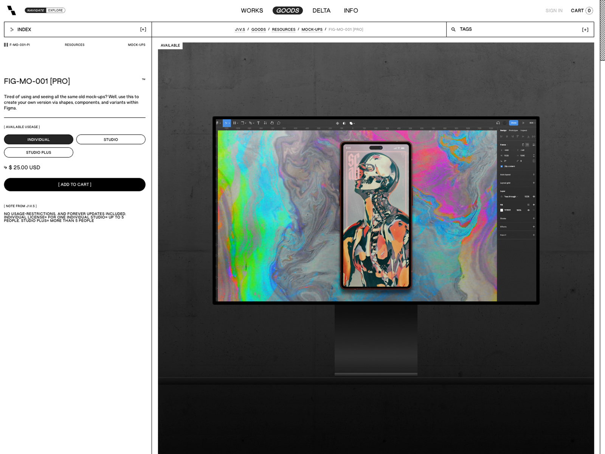Select the Hand tool in Figma toolbar

[272, 123]
